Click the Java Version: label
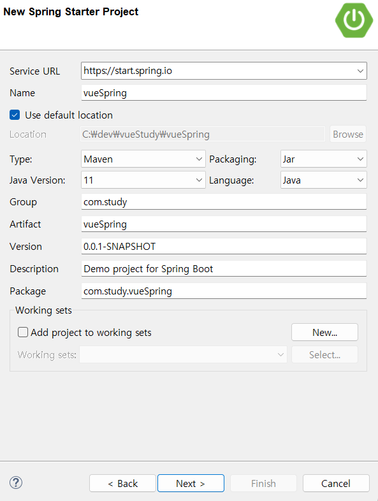This screenshot has width=378, height=501. 38,180
